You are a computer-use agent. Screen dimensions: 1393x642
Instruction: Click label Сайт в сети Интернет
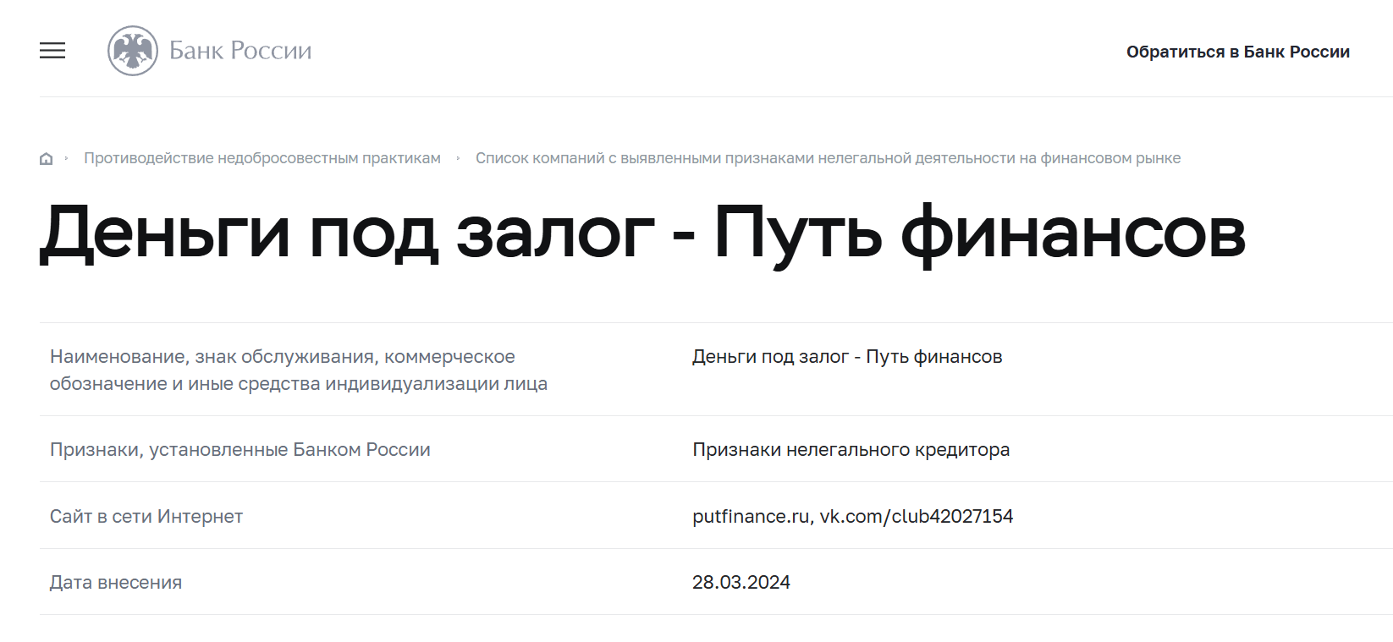[146, 516]
